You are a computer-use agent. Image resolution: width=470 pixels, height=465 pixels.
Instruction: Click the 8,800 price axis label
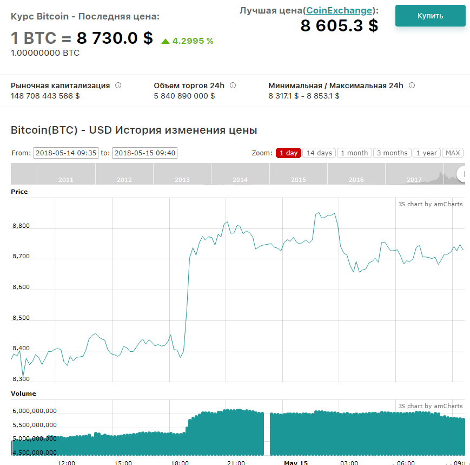pyautogui.click(x=21, y=226)
